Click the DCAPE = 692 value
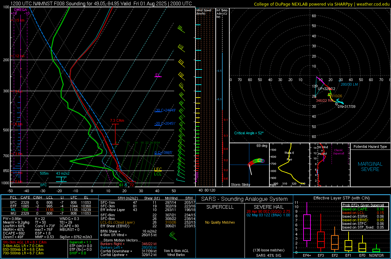The height and width of the screenshot is (259, 391). pos(14,233)
